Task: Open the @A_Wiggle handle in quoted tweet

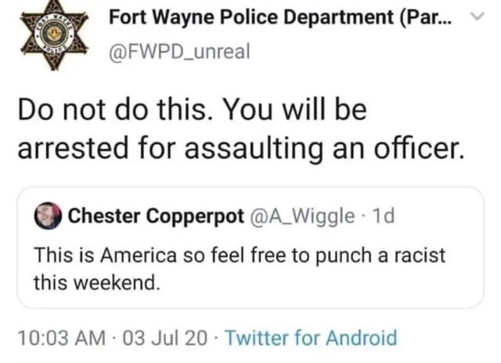Action: 303,216
